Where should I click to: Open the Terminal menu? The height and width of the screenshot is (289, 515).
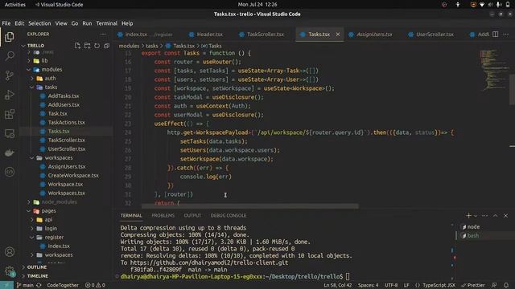(x=106, y=23)
